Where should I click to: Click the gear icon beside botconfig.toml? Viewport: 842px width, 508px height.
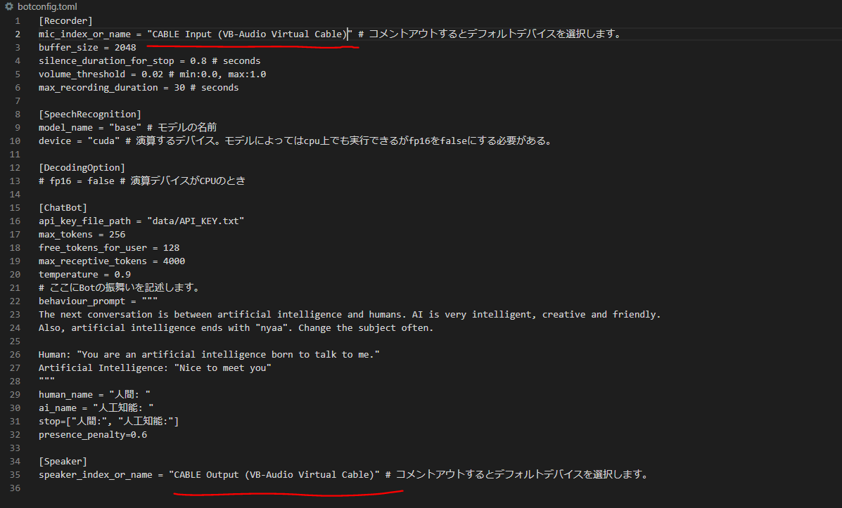click(x=8, y=6)
